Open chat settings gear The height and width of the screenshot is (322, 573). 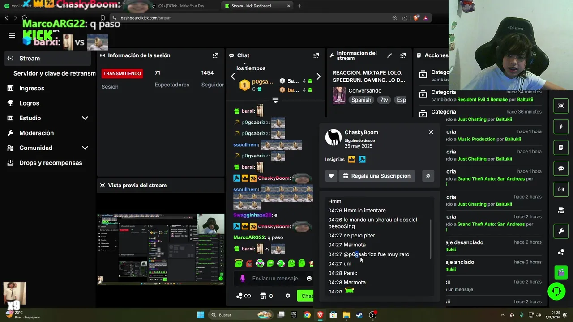click(288, 296)
